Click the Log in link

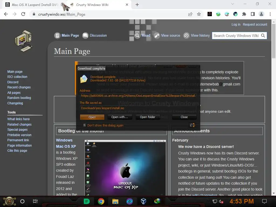coord(236,25)
